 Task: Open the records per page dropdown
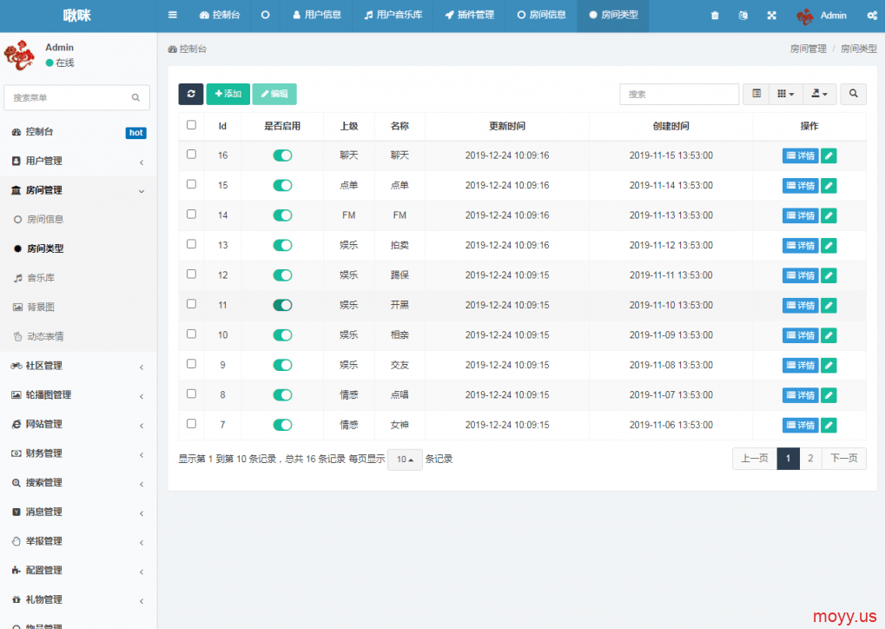(405, 460)
